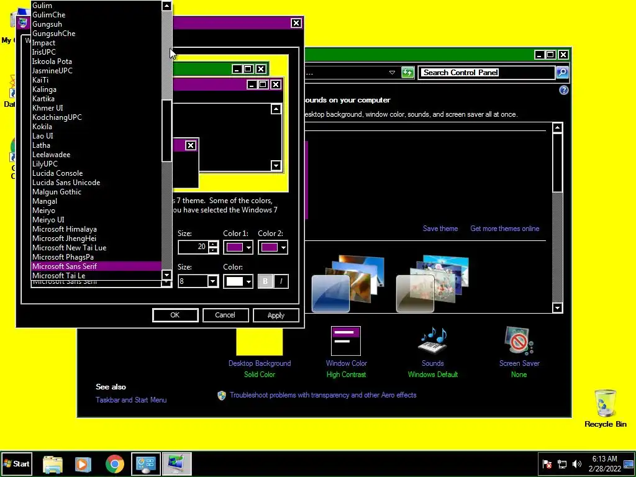The width and height of the screenshot is (636, 477).
Task: Expand the font Size dropdown
Action: click(x=212, y=281)
